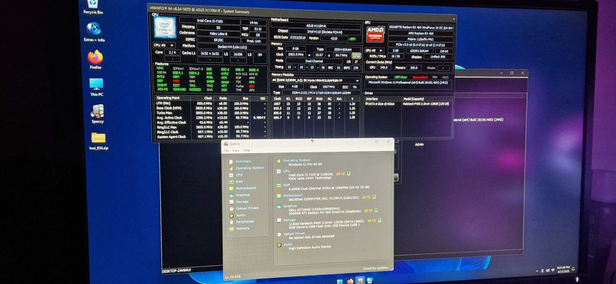This screenshot has width=616, height=284.
Task: Click the Intel Core i3 logo in HWiNFO
Action: (x=164, y=28)
